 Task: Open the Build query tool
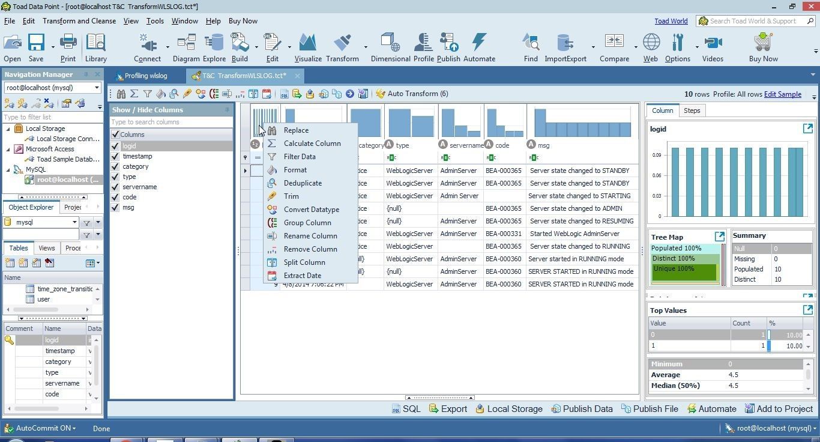pyautogui.click(x=240, y=48)
